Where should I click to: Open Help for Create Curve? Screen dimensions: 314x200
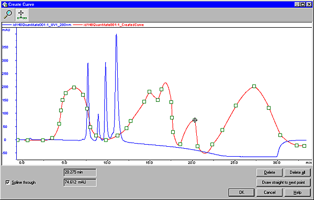[x=297, y=192]
